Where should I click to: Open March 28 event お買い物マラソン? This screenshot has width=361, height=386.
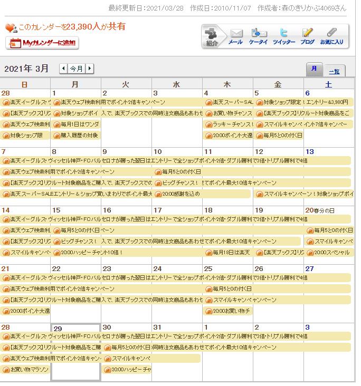point(25,370)
